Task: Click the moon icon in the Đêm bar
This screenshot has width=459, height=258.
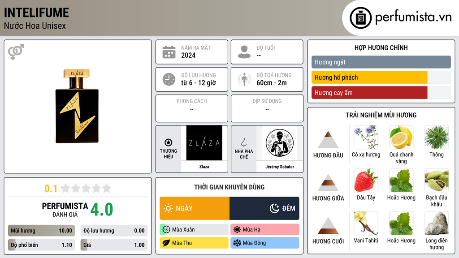Action: click(274, 208)
